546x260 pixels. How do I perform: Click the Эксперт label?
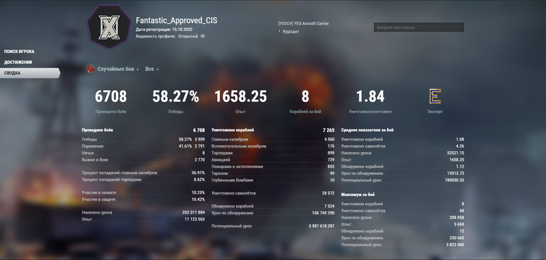tap(435, 112)
